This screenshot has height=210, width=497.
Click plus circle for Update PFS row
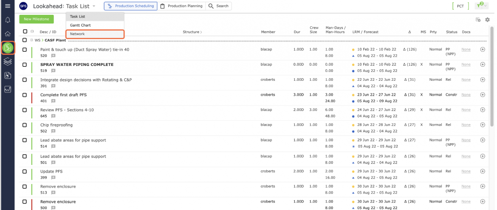coord(483,171)
